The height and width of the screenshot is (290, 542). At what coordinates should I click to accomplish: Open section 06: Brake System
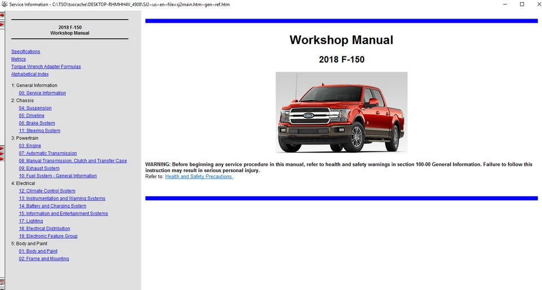tap(37, 123)
